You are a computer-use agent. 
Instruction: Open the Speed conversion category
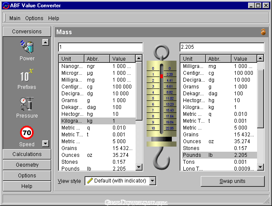pyautogui.click(x=27, y=136)
